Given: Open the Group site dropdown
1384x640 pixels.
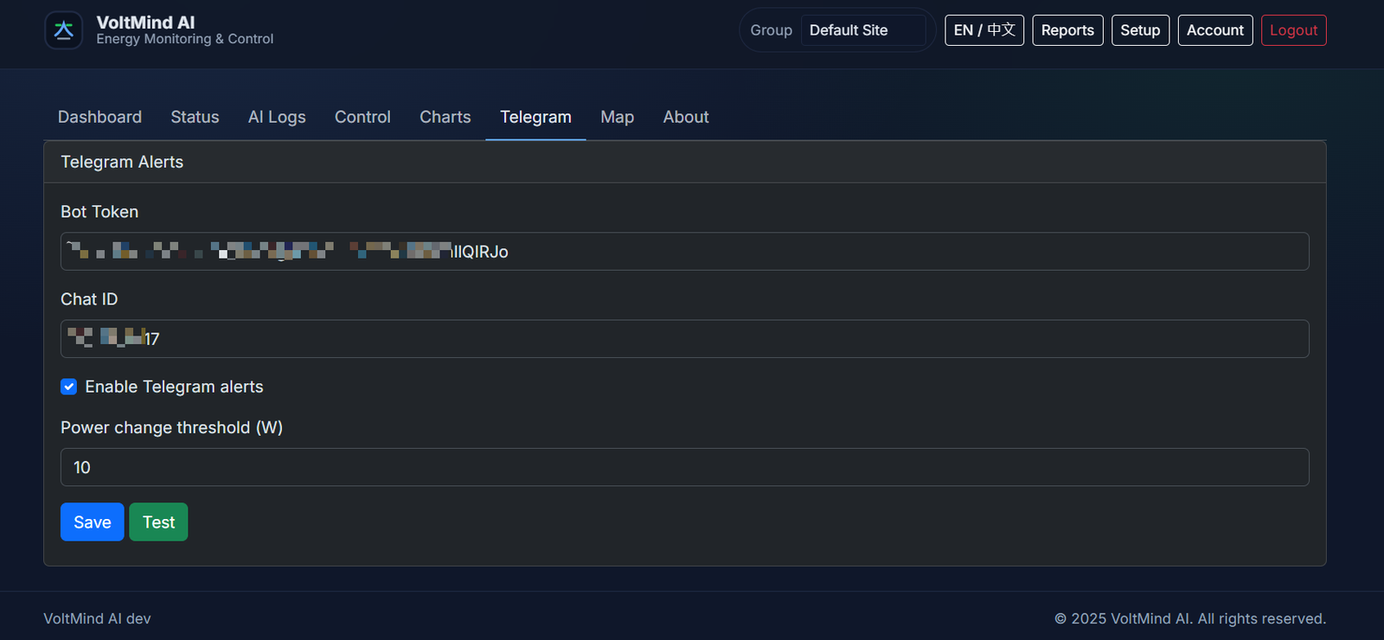Looking at the screenshot, I should click(x=862, y=30).
